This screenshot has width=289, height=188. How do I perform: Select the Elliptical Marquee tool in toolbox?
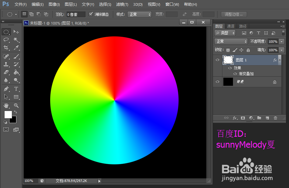6,32
